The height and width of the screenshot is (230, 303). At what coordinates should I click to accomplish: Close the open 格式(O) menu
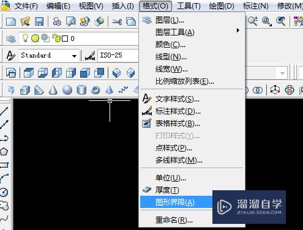click(x=155, y=6)
